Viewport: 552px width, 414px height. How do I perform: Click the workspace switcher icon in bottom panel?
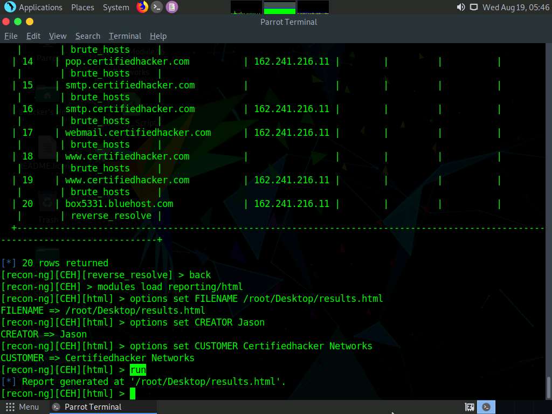click(470, 407)
